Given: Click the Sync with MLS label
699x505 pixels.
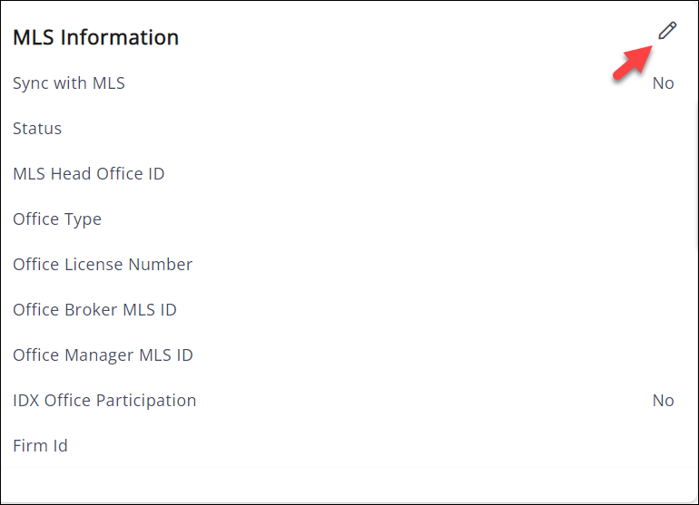Looking at the screenshot, I should pyautogui.click(x=69, y=83).
